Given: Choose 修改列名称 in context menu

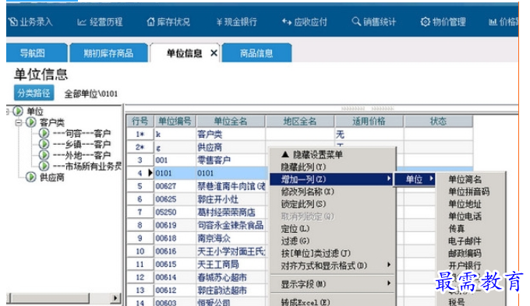Looking at the screenshot, I should pos(333,192).
